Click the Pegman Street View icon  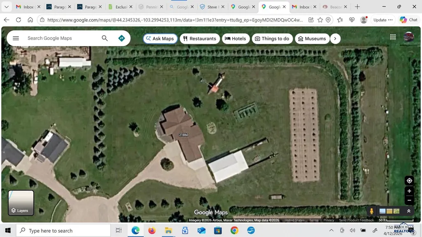(x=371, y=211)
